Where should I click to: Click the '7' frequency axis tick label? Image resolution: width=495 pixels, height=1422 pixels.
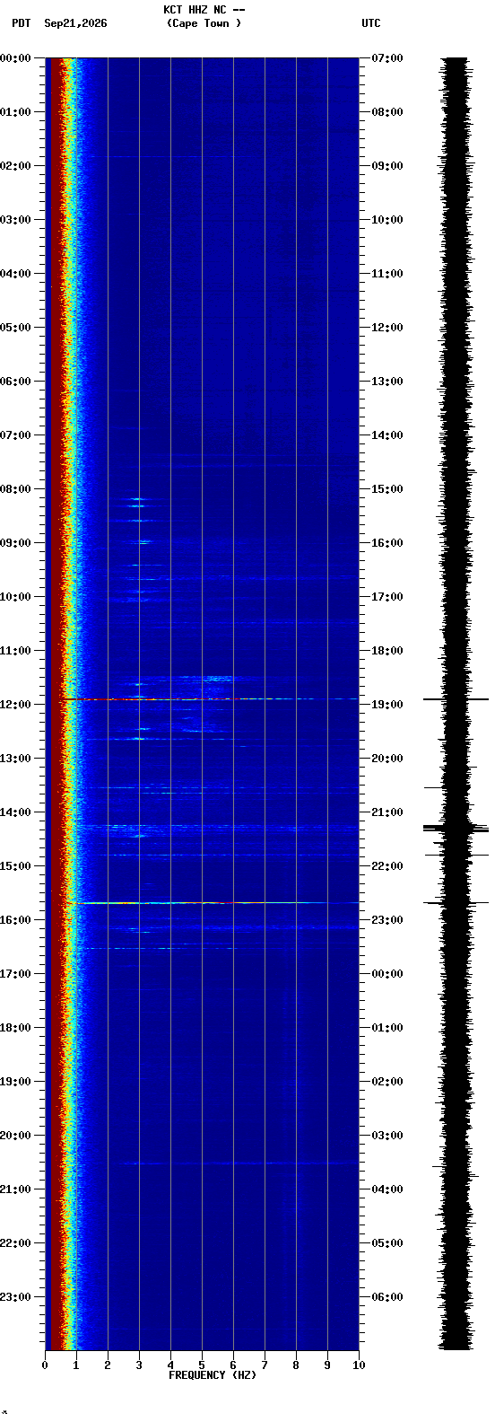265,1365
